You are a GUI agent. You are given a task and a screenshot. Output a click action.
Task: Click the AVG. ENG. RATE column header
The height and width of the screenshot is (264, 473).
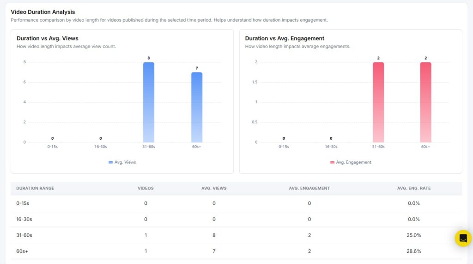pyautogui.click(x=414, y=188)
